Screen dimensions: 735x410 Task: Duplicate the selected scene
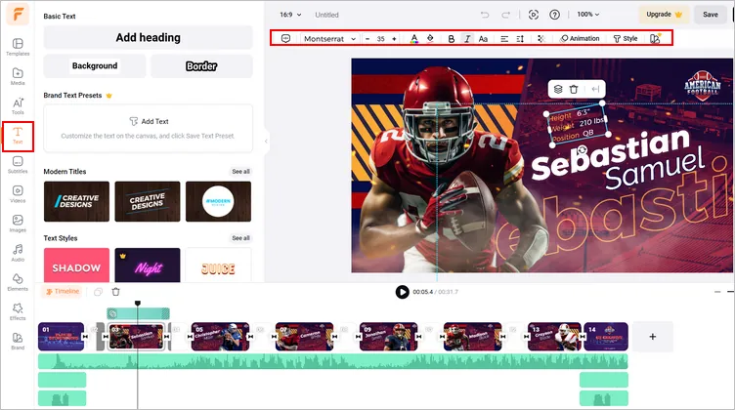pos(98,292)
